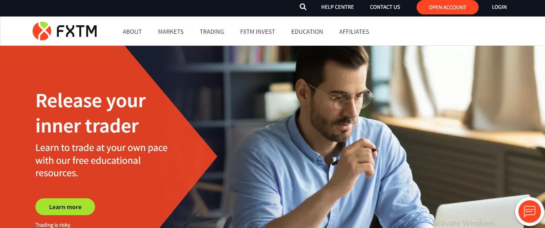
Task: Open the search magnifier icon
Action: tap(303, 7)
